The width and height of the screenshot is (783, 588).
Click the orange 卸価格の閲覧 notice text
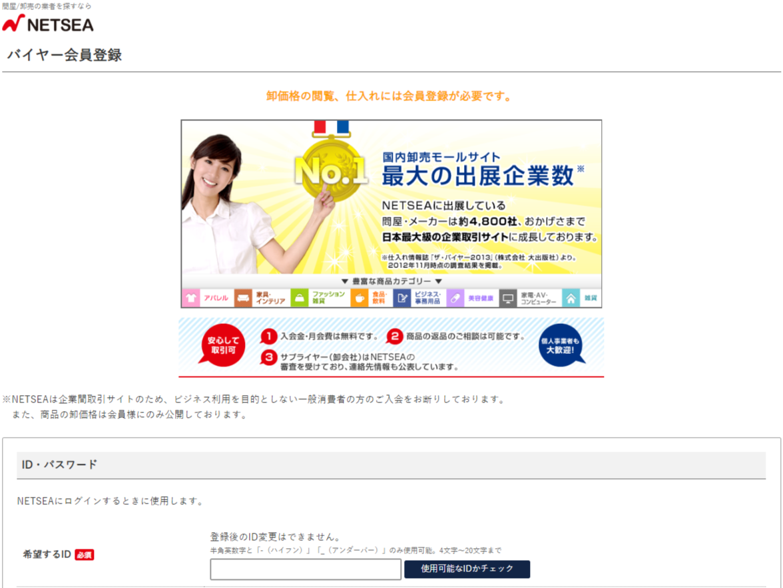pyautogui.click(x=389, y=96)
